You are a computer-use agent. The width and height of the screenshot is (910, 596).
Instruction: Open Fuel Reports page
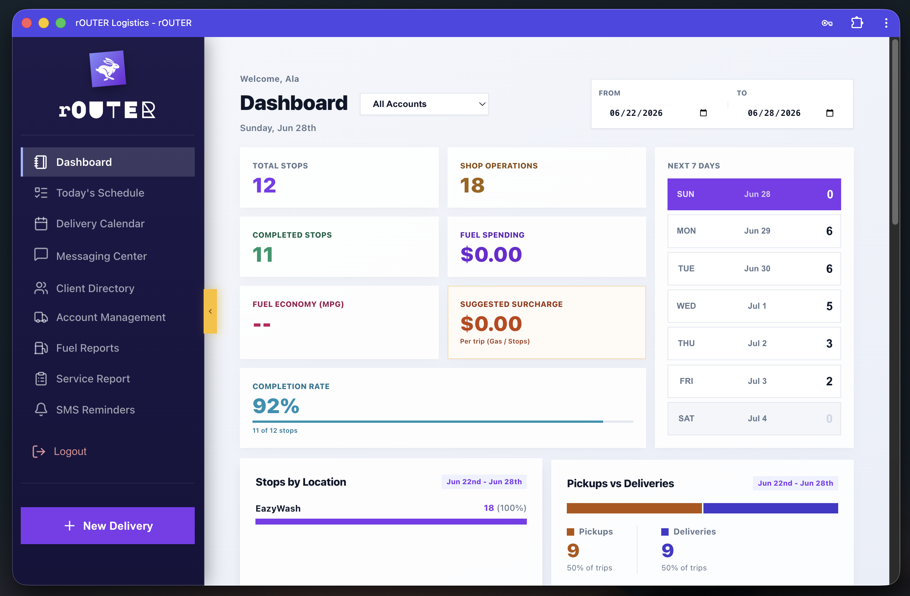pos(107,348)
